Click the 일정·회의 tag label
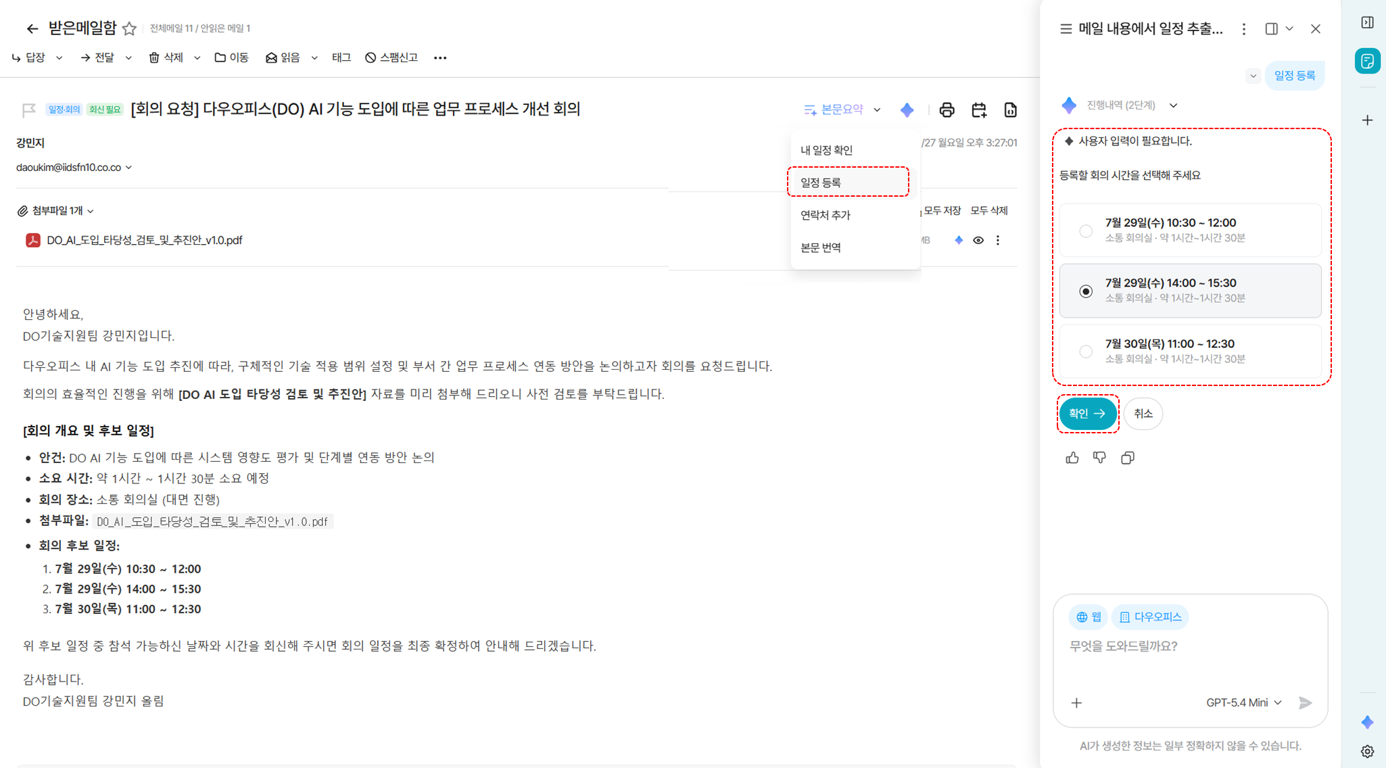Viewport: 1386px width, 768px height. click(x=64, y=110)
